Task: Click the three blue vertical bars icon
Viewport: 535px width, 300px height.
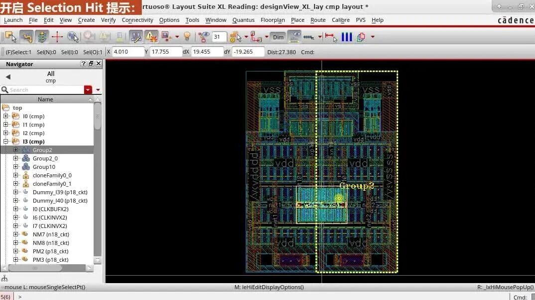Action: point(347,37)
